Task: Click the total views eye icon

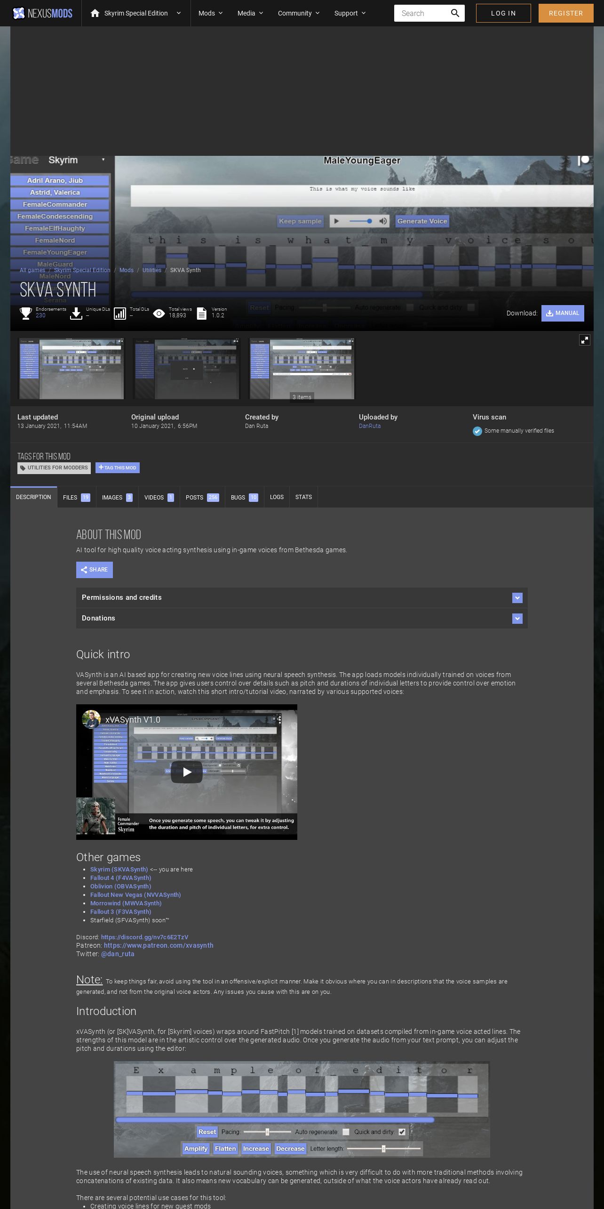Action: [159, 314]
